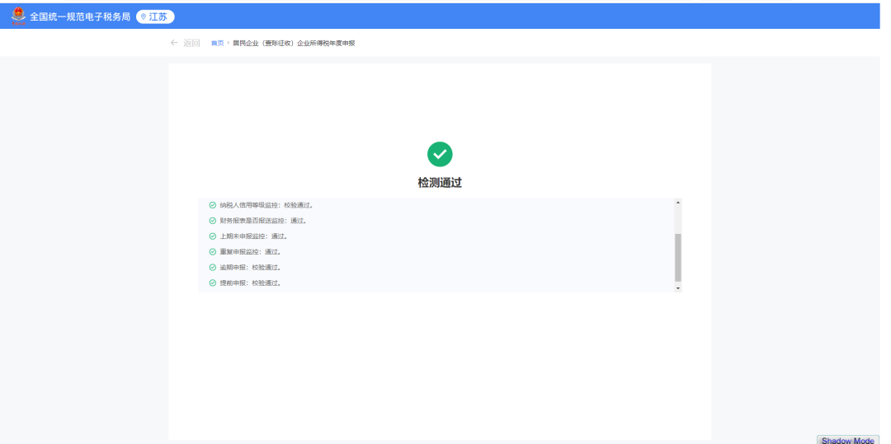Select the 纳税人信用等级监控：校验通过 row text
Screen dimensions: 891x444
[266, 205]
